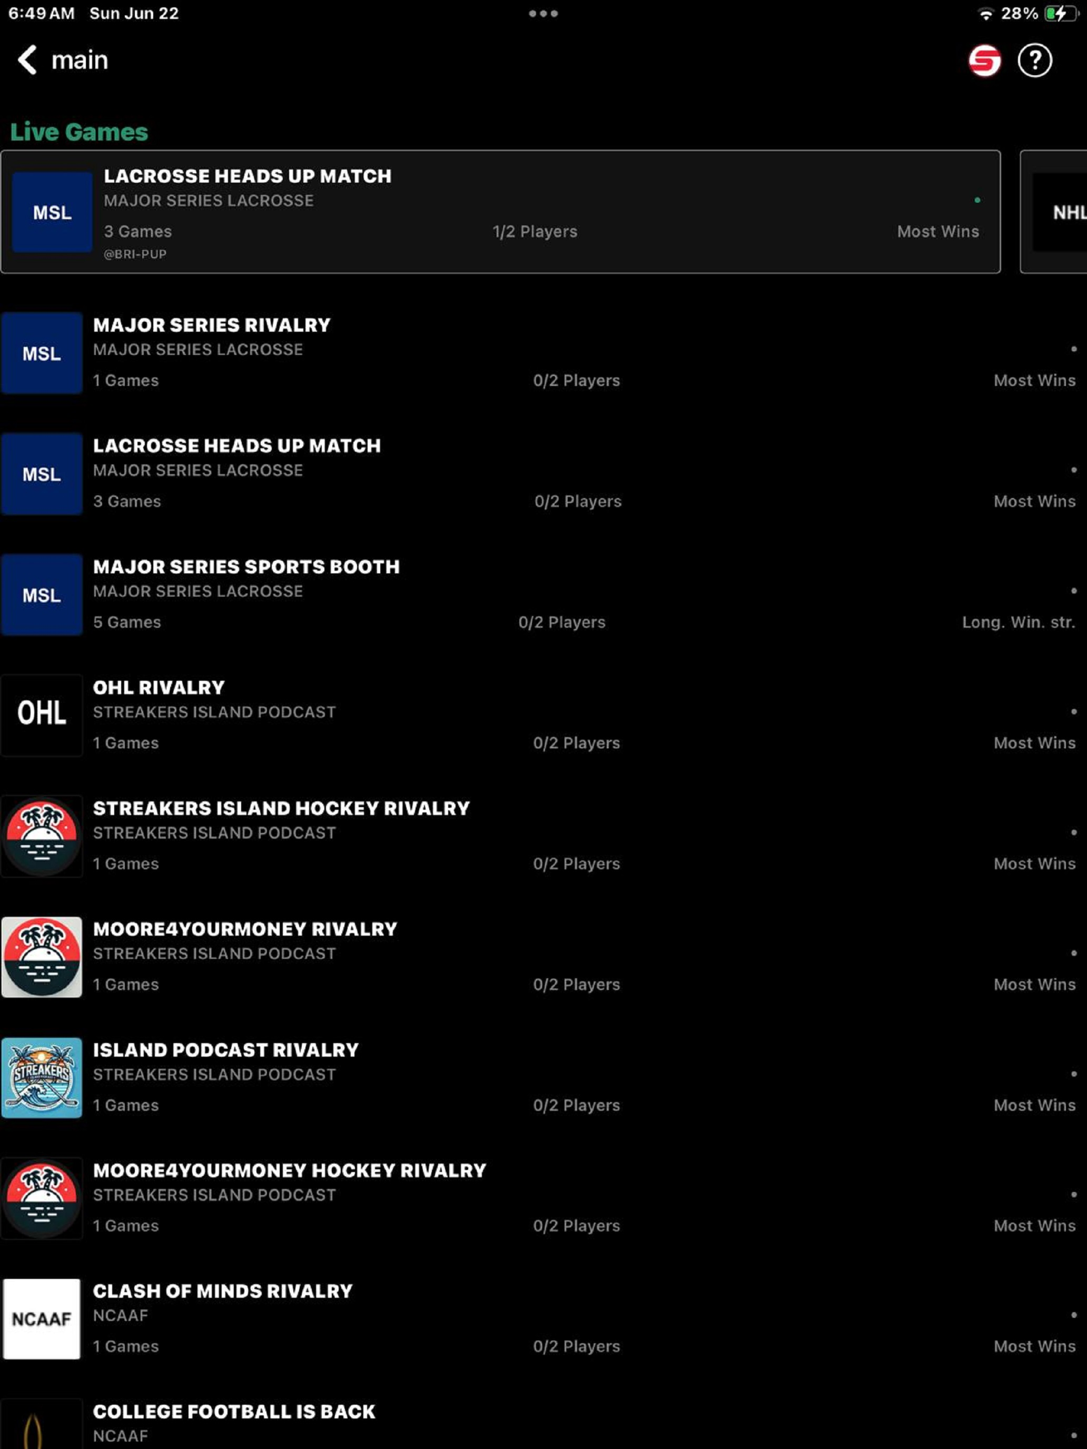
Task: Tap the green live dot on the @BRI-PUP card
Action: tap(977, 201)
